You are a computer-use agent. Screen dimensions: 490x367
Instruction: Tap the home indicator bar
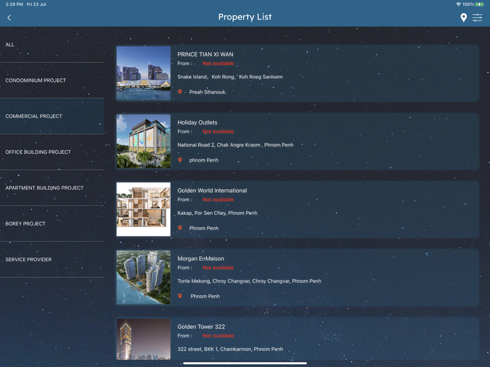pyautogui.click(x=245, y=363)
